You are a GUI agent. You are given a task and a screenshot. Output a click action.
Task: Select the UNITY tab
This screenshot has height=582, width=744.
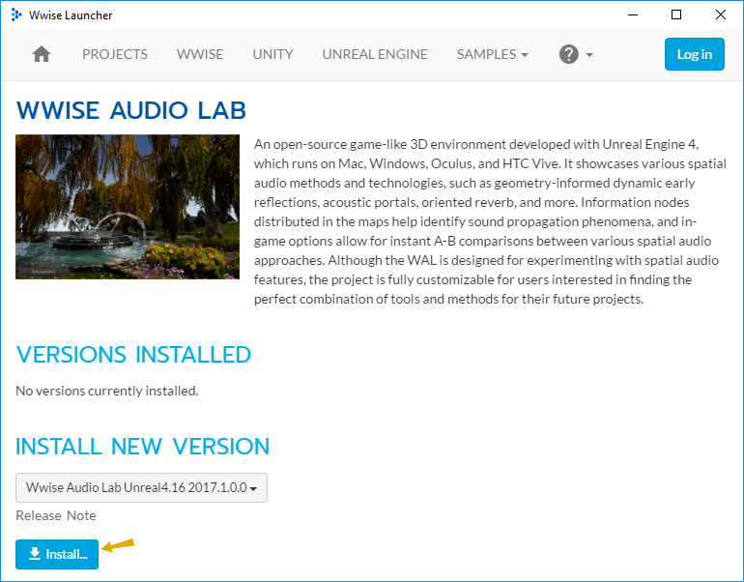(272, 54)
